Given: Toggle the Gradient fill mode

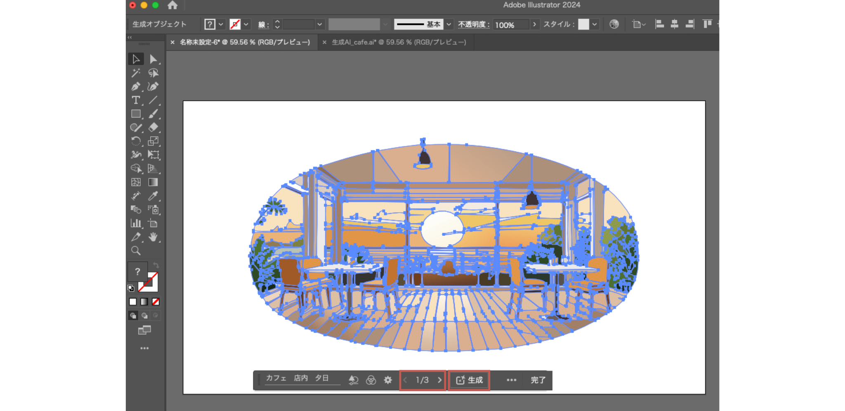Looking at the screenshot, I should point(144,301).
